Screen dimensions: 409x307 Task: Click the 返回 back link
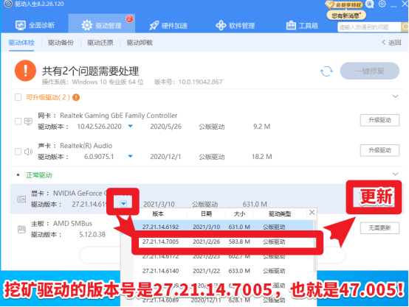(x=391, y=43)
